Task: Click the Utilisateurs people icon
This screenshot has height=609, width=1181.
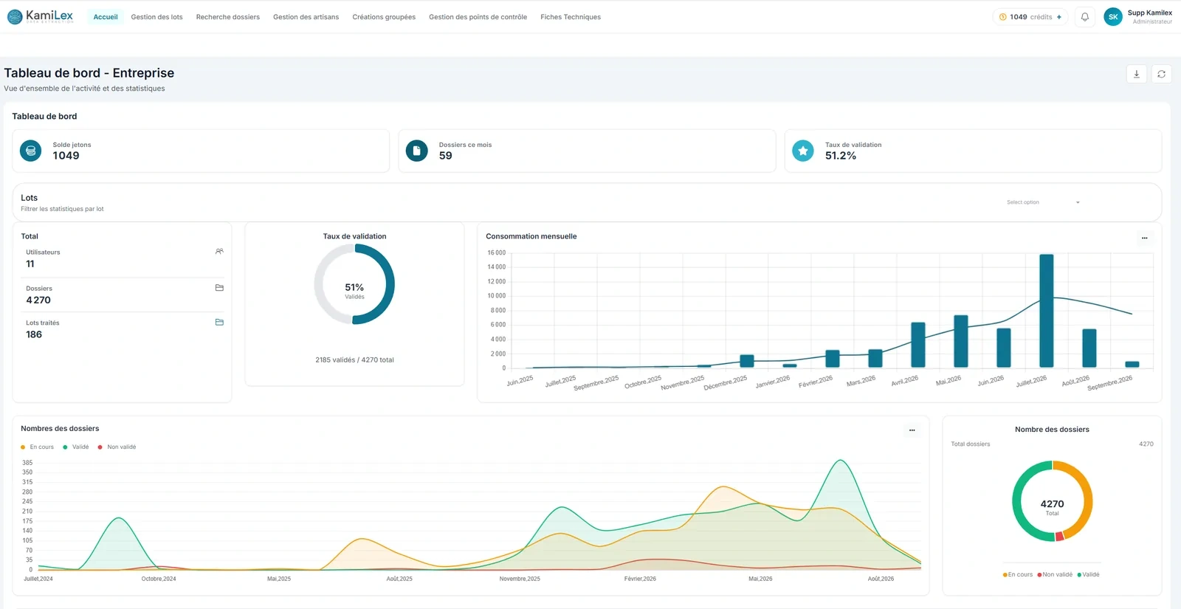Action: tap(219, 252)
